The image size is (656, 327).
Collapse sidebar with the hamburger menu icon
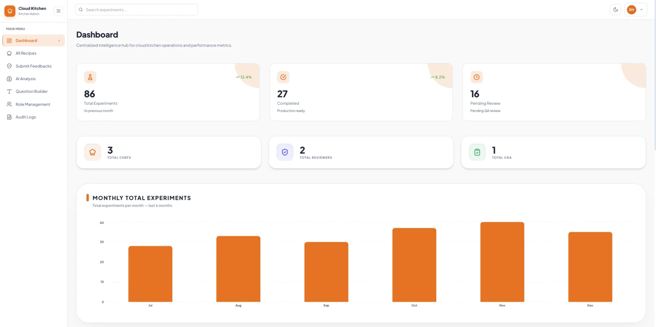[59, 11]
